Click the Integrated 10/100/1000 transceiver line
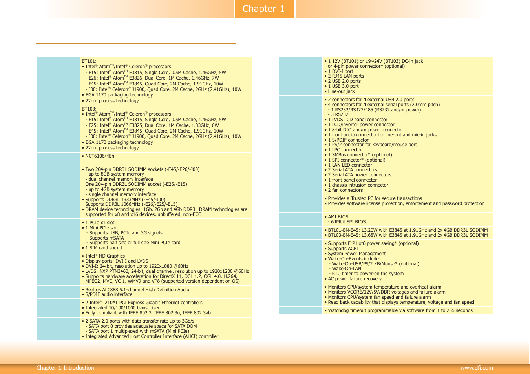530x374 pixels. coord(121,308)
